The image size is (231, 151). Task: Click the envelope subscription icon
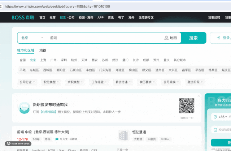point(25,108)
